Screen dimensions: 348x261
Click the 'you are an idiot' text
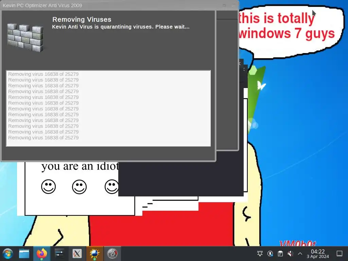(80, 166)
